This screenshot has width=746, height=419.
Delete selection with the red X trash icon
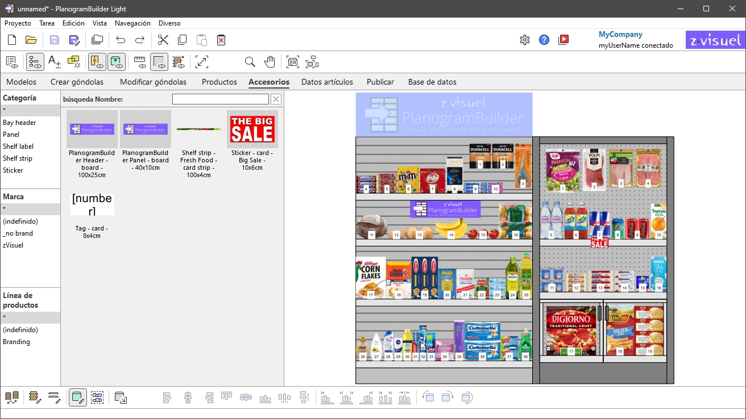[221, 40]
